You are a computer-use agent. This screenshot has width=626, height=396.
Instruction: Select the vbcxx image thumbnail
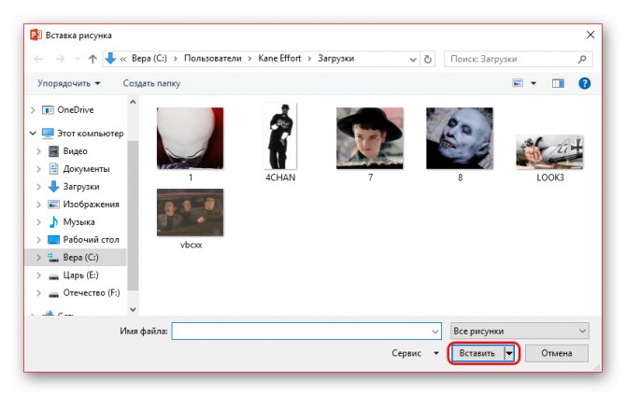190,212
